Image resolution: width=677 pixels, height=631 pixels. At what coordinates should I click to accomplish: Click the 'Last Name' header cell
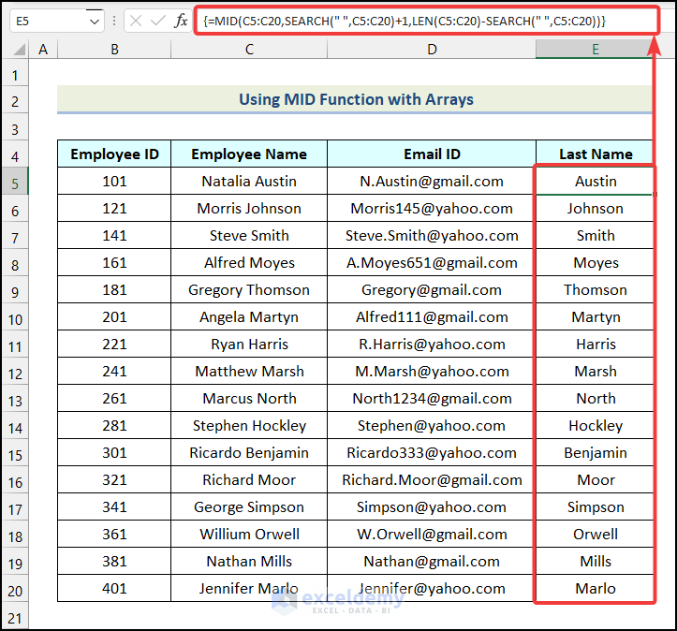pyautogui.click(x=595, y=154)
